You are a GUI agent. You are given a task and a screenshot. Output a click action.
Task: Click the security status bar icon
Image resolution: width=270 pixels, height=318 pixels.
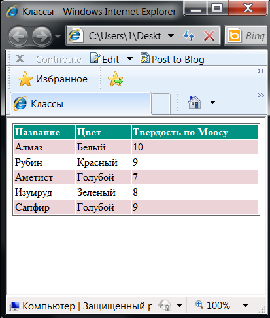[164, 305]
